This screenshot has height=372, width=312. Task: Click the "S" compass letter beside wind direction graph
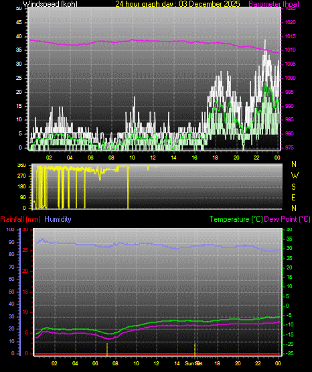coord(293,187)
